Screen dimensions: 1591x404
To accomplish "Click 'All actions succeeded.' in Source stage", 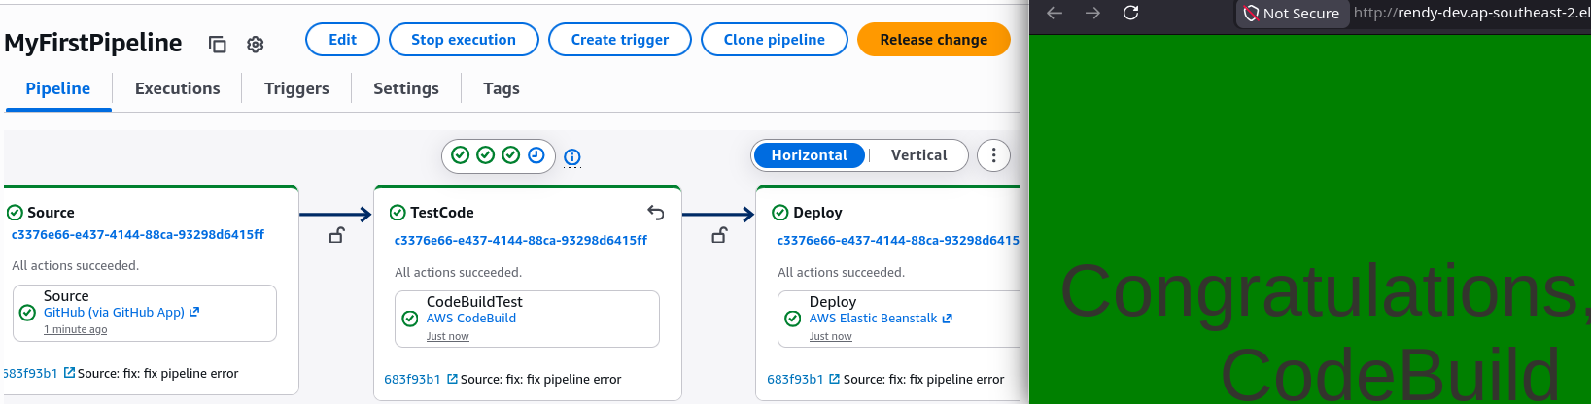I will point(75,265).
